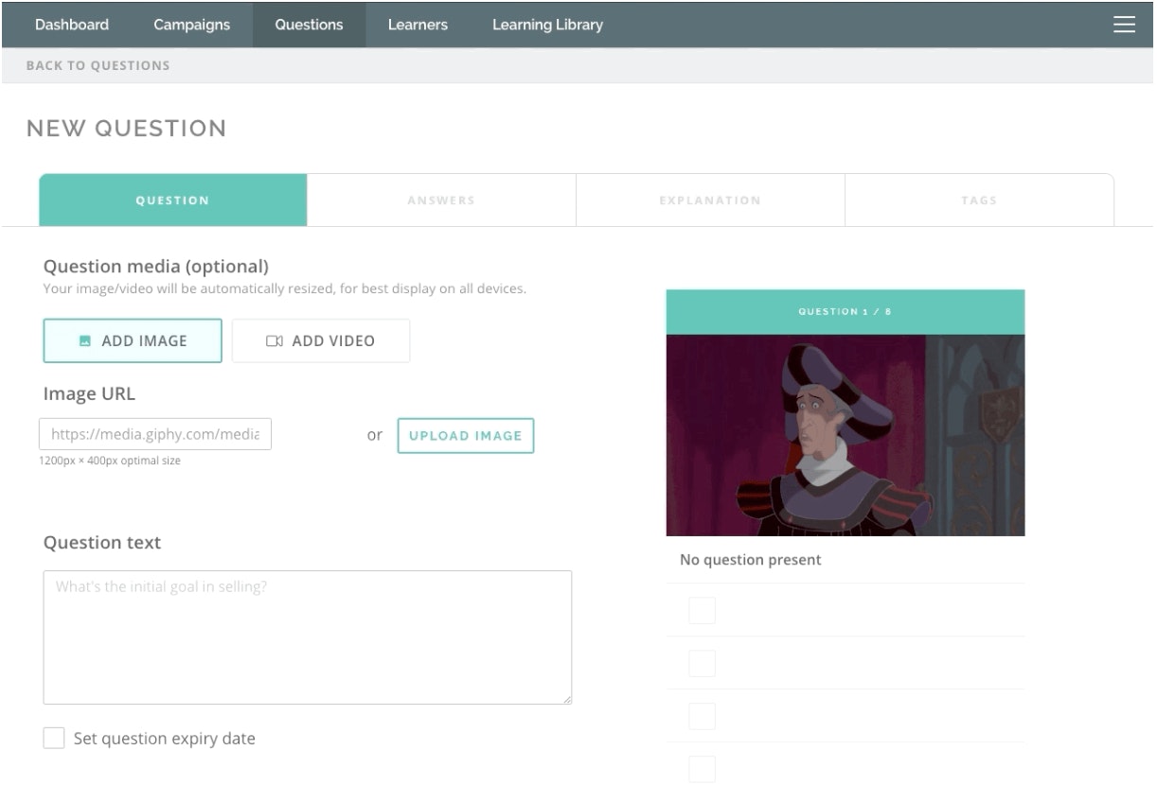Image resolution: width=1157 pixels, height=785 pixels.
Task: Follow the Back to Questions link
Action: (98, 66)
